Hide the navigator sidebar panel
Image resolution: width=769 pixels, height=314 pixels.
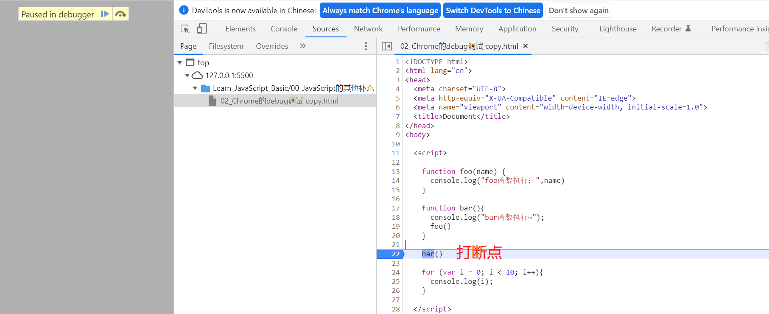(x=387, y=46)
